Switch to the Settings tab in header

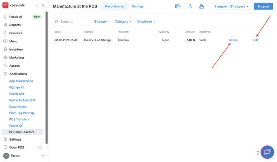(x=138, y=6)
